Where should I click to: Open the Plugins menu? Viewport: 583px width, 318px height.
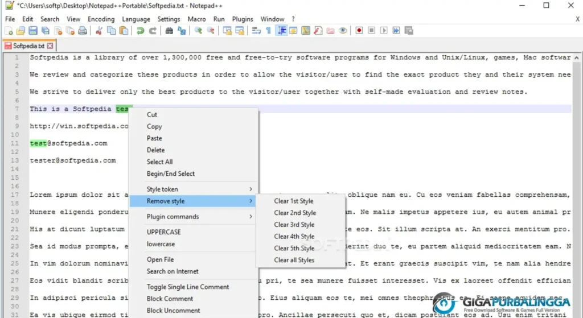point(243,19)
